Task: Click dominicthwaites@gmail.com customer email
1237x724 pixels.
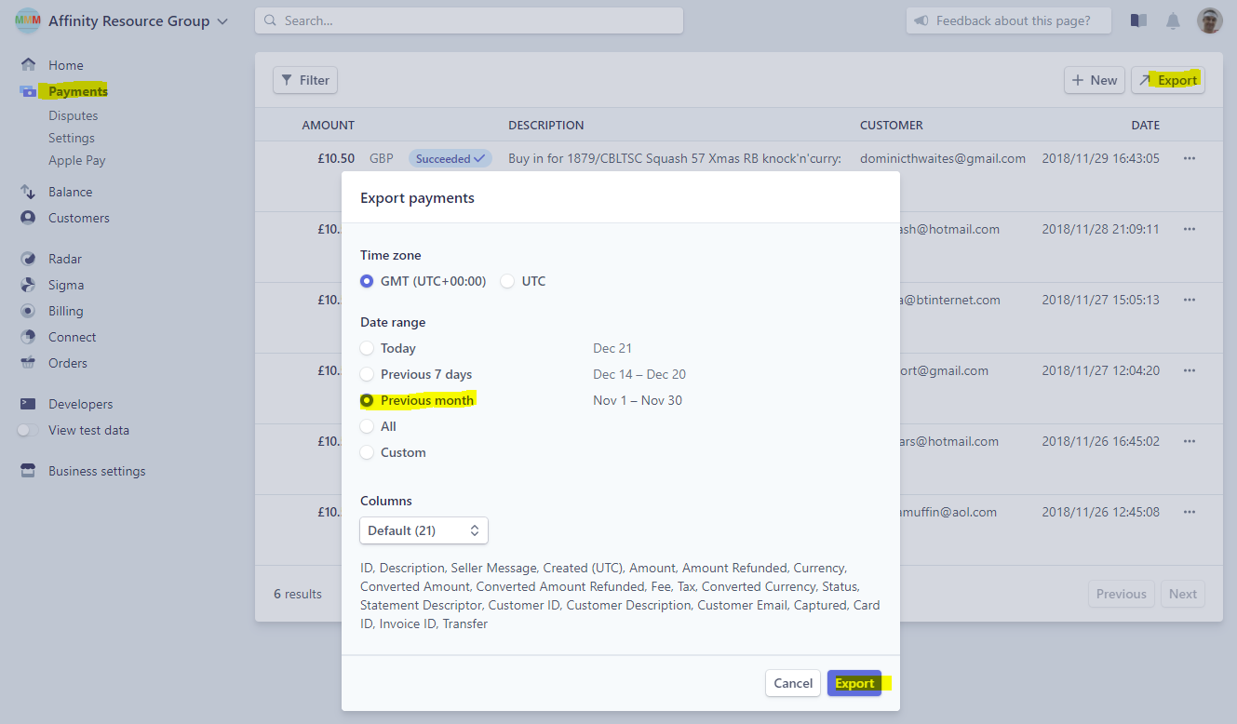Action: pyautogui.click(x=943, y=158)
